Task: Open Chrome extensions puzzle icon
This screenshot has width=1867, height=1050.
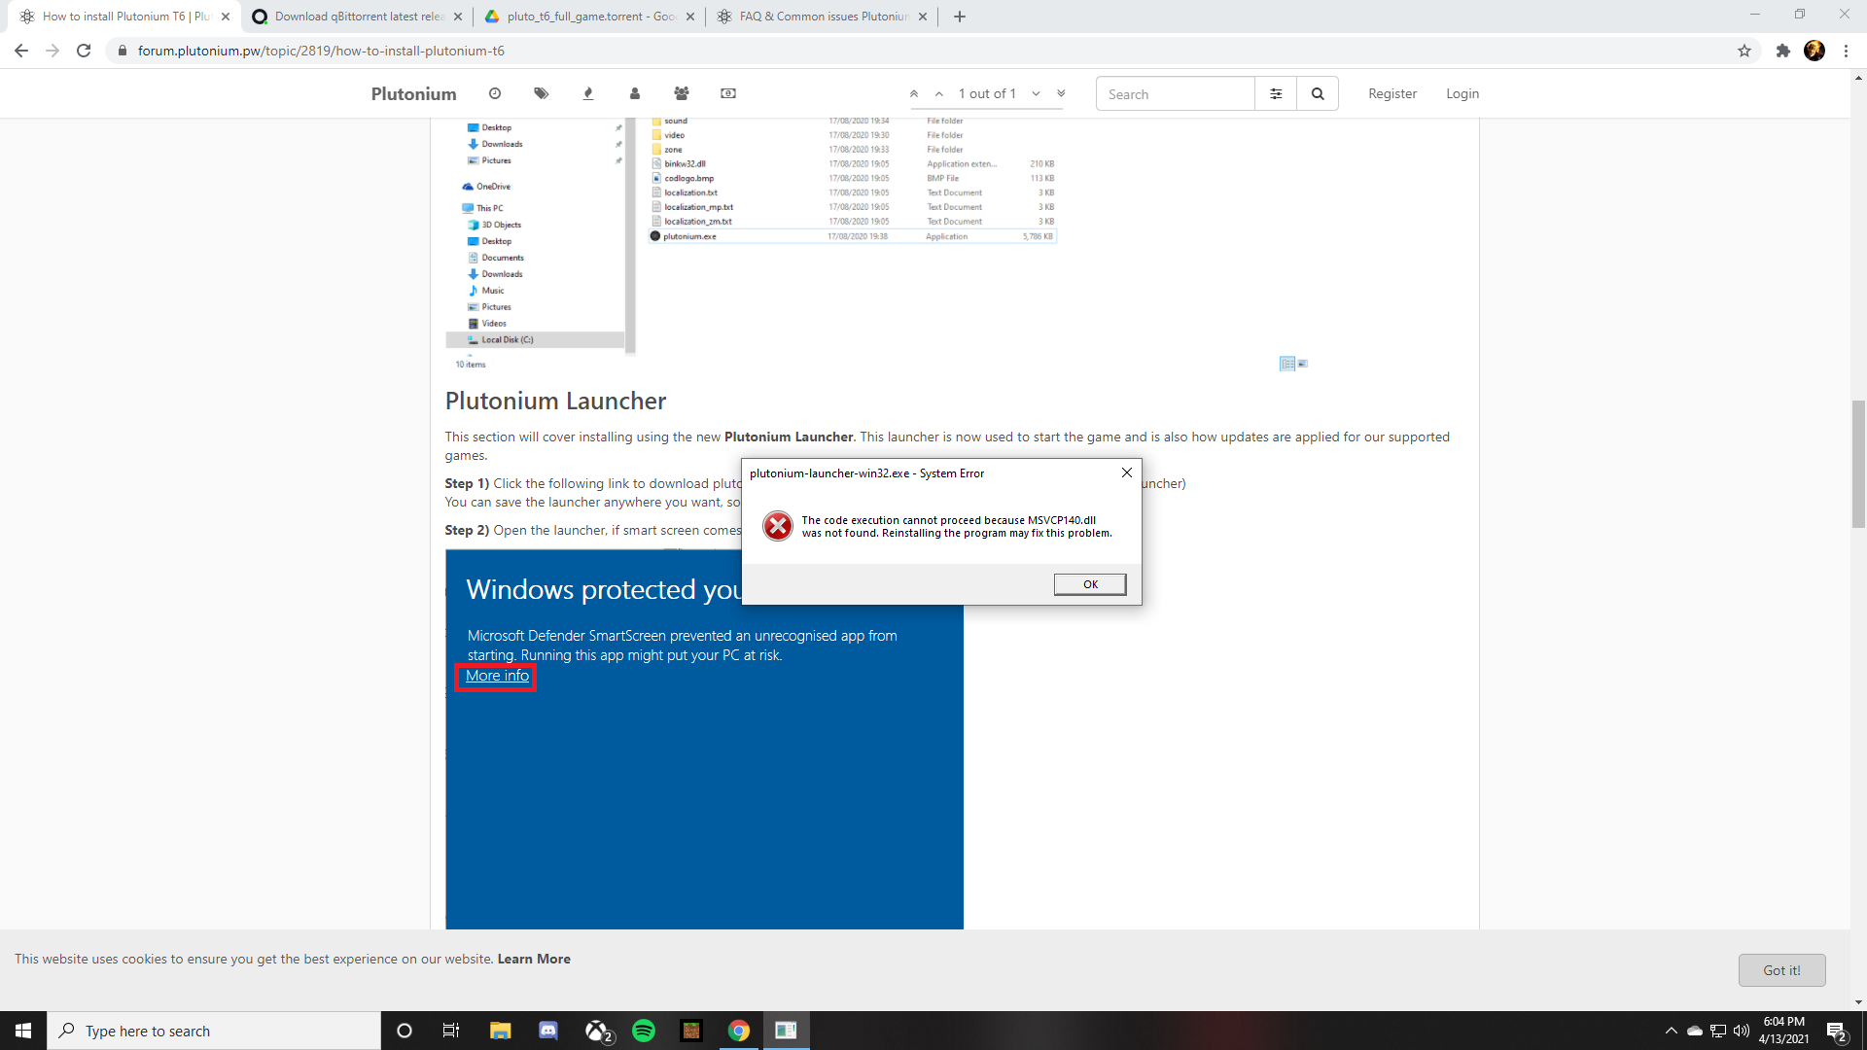Action: point(1782,51)
